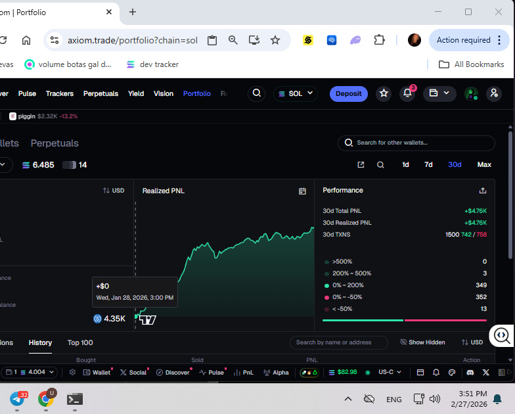Open portfolio in external share window icon

(361, 164)
